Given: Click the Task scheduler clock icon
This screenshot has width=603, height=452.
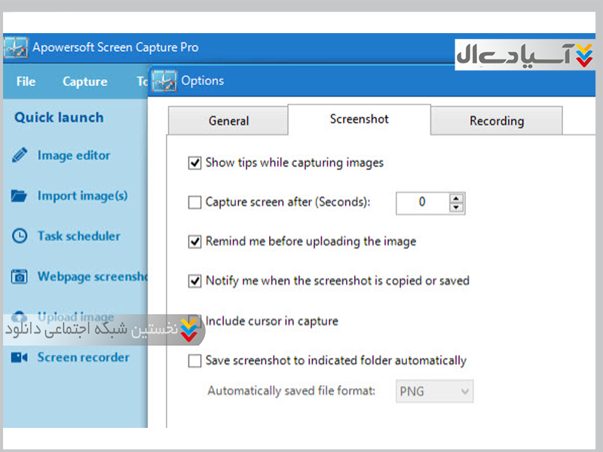Looking at the screenshot, I should coord(20,237).
